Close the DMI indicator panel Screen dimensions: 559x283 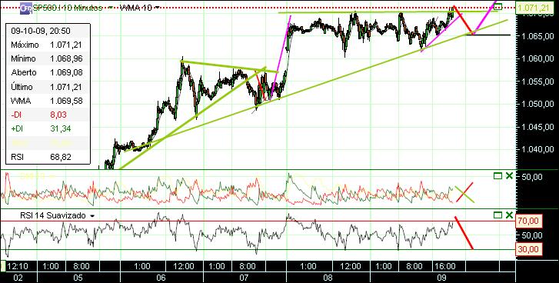click(510, 175)
